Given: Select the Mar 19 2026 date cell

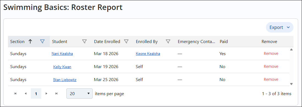Looking at the screenshot, I should pyautogui.click(x=106, y=67).
